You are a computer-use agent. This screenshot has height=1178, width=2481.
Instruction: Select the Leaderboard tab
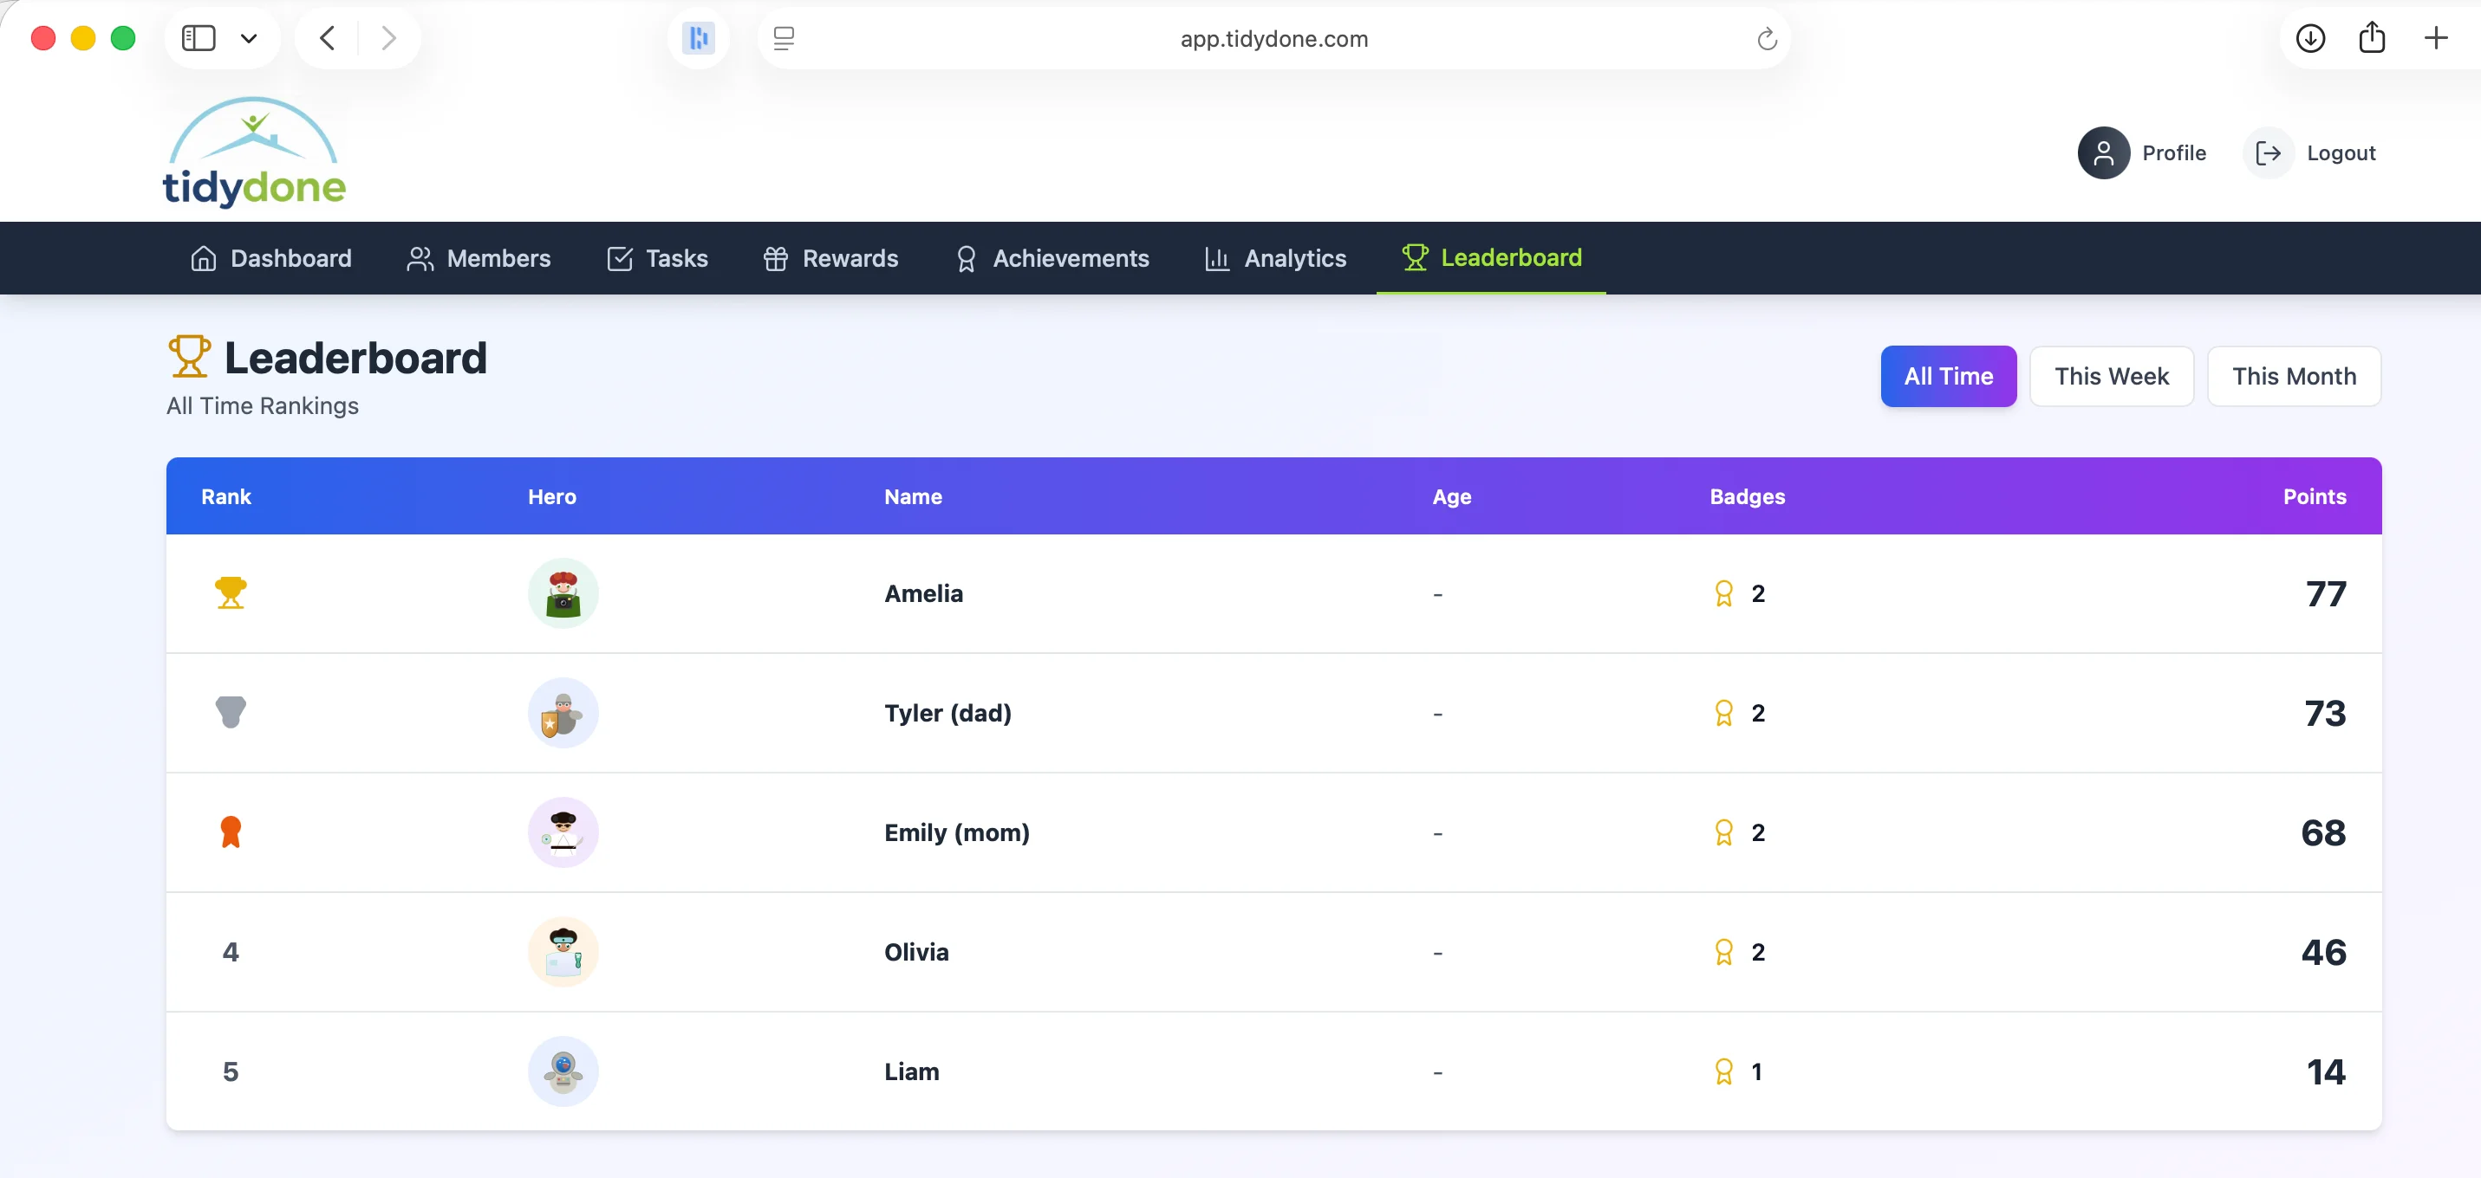pyautogui.click(x=1491, y=258)
